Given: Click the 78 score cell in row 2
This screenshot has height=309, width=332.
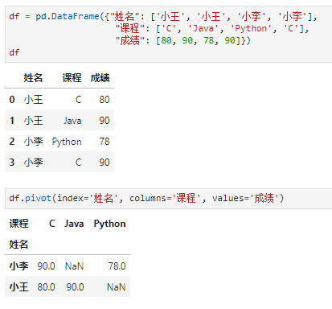Looking at the screenshot, I should coord(105,142).
